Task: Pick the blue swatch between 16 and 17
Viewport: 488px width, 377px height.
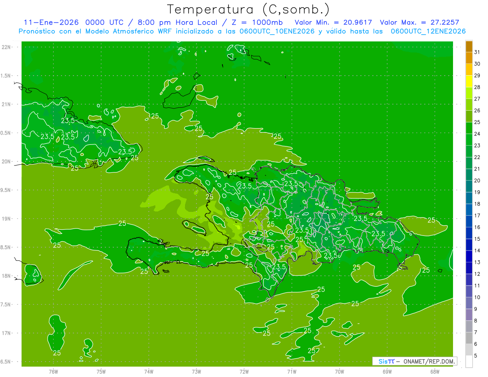Action: pyautogui.click(x=469, y=222)
